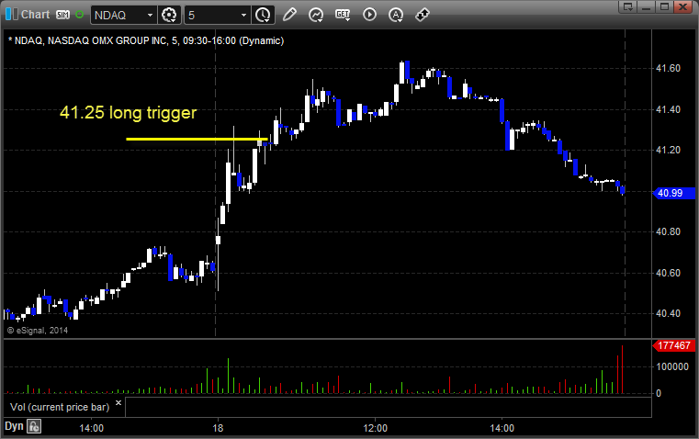Viewport: 699px width, 439px height.
Task: Select the yellow trigger line on chart
Action: [x=197, y=139]
